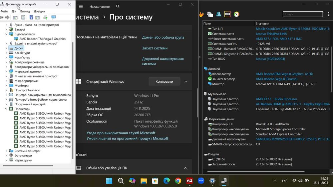
Task: Open the Help icon in Device Manager toolbar
Action: coord(31,17)
